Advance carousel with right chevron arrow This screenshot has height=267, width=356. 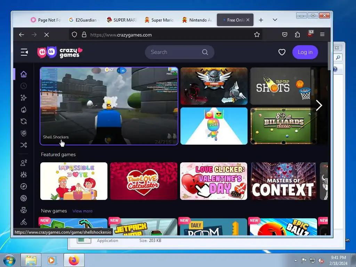point(319,105)
